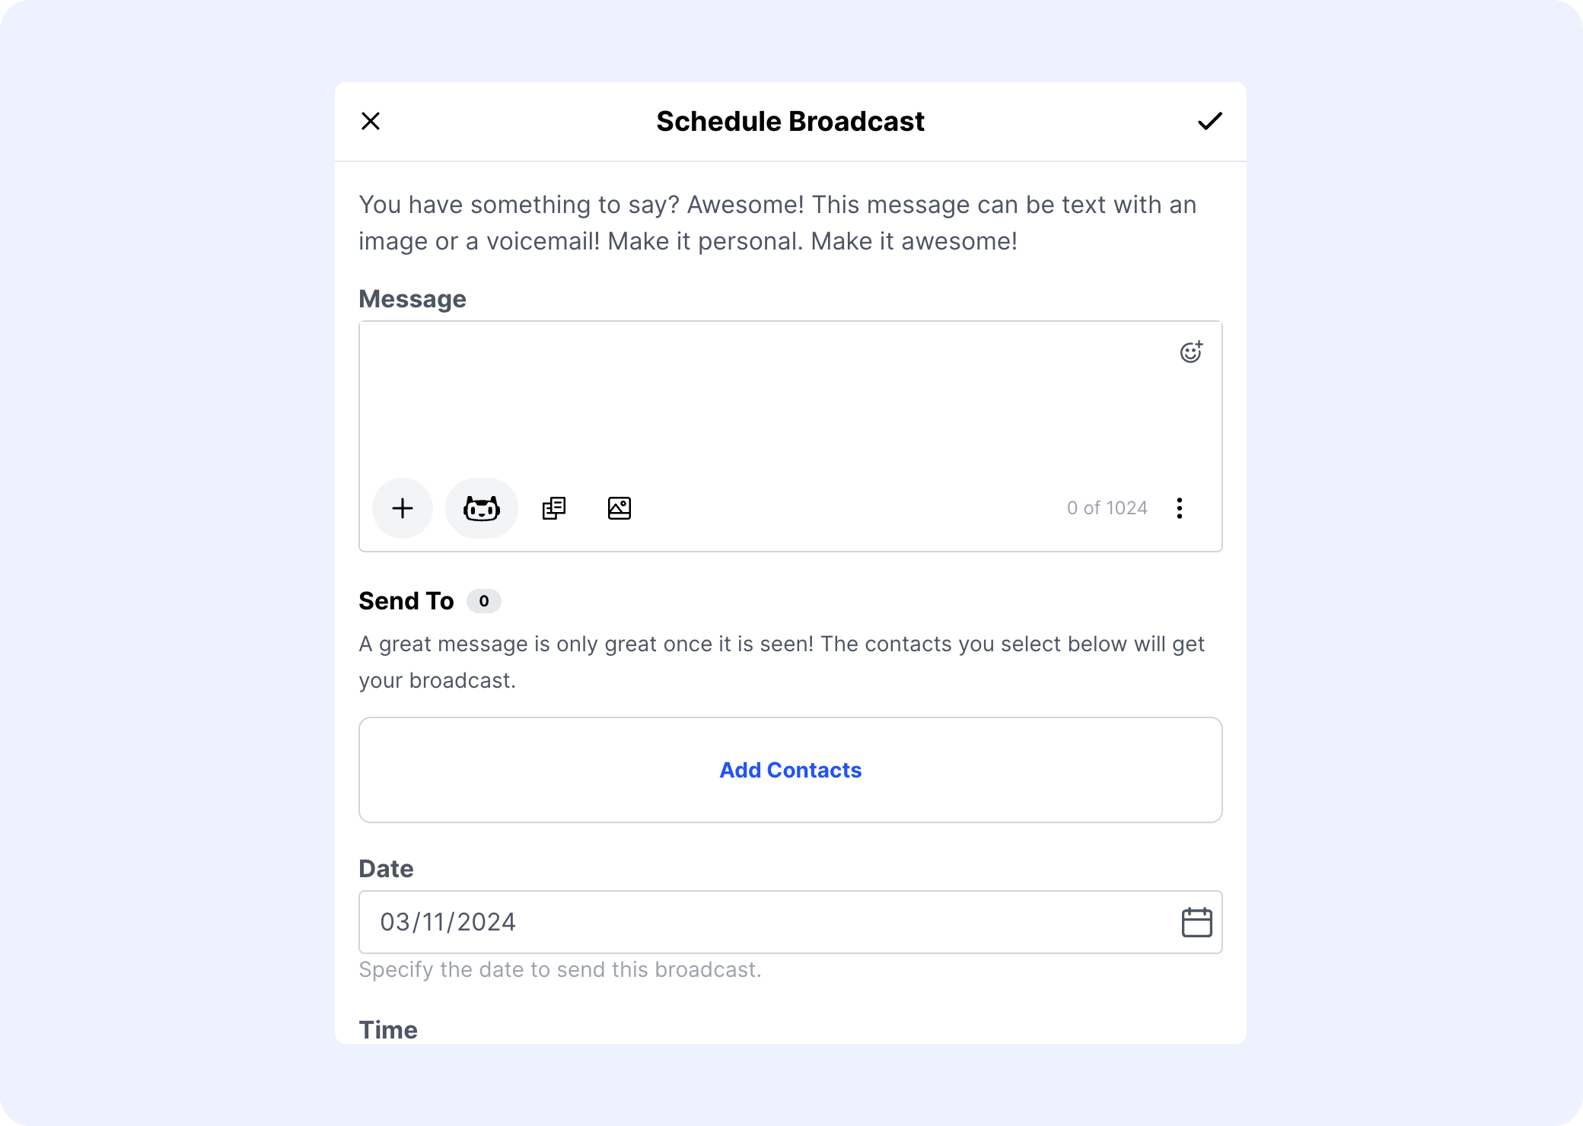Click the plus icon to add an attachment
Image resolution: width=1583 pixels, height=1126 pixels.
(403, 507)
